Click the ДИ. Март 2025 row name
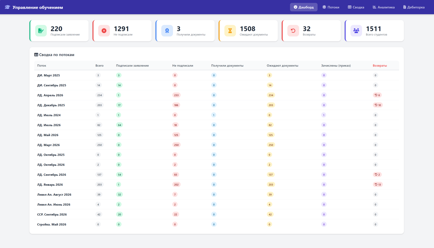 click(49, 75)
